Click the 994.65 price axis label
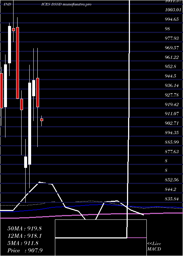This screenshot has width=183, height=256. [x=172, y=19]
